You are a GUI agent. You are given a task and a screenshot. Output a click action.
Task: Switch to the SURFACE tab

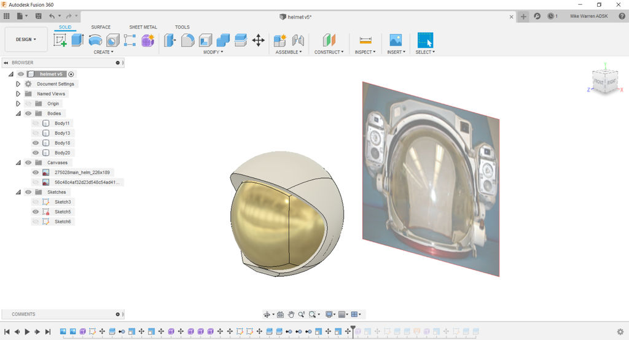tap(101, 27)
